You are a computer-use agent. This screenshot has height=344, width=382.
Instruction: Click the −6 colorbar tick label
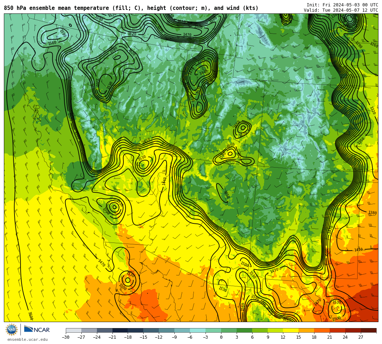190,337
